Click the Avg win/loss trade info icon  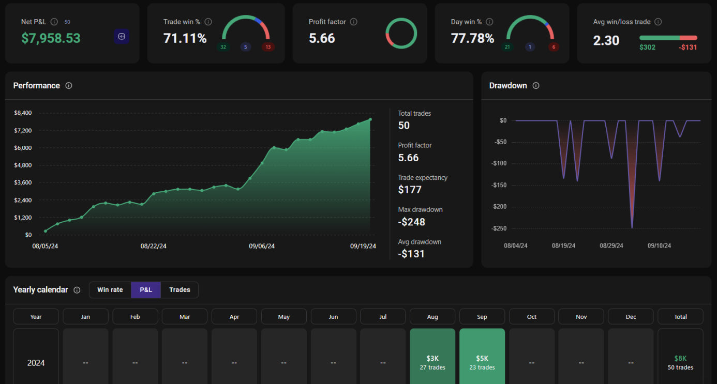coord(658,22)
